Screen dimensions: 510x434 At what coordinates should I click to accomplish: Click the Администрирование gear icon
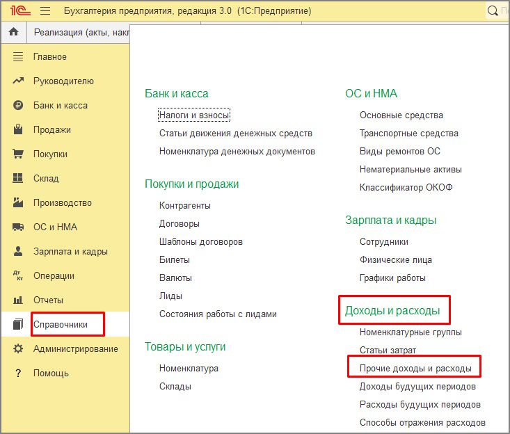coord(18,348)
